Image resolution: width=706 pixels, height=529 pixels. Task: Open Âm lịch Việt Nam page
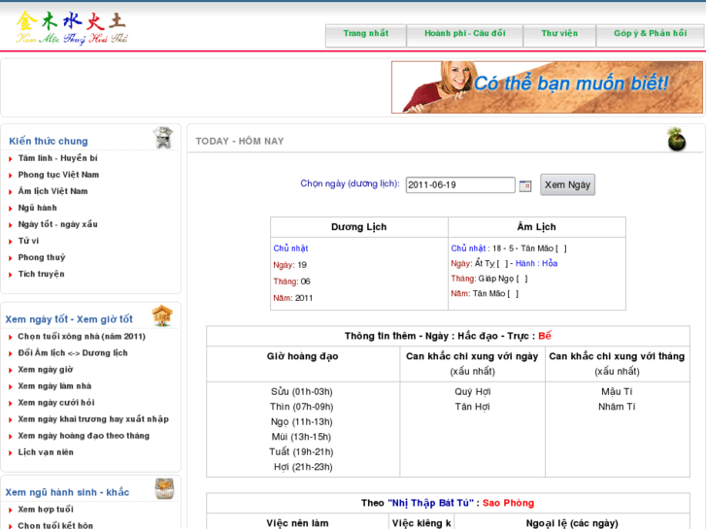[x=52, y=191]
